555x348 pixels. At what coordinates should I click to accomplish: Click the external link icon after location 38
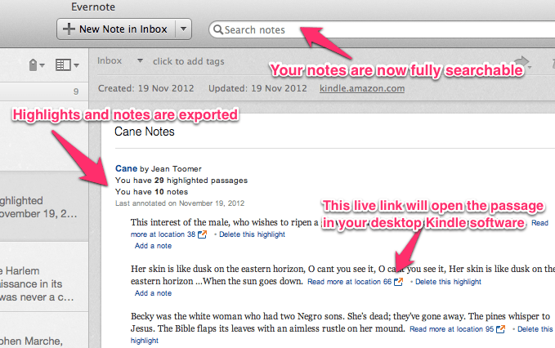click(x=201, y=234)
